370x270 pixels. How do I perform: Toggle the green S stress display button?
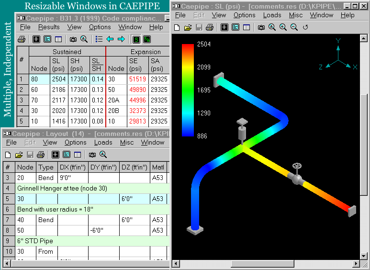pos(136,39)
